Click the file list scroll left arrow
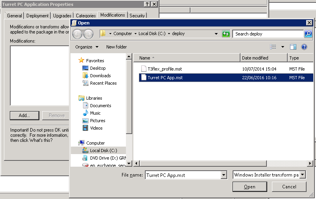Image resolution: width=316 pixels, height=199 pixels. tap(137, 163)
